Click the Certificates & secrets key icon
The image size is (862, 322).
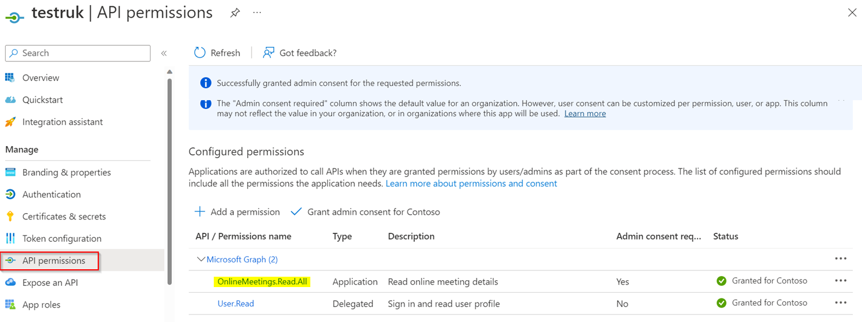tap(10, 217)
